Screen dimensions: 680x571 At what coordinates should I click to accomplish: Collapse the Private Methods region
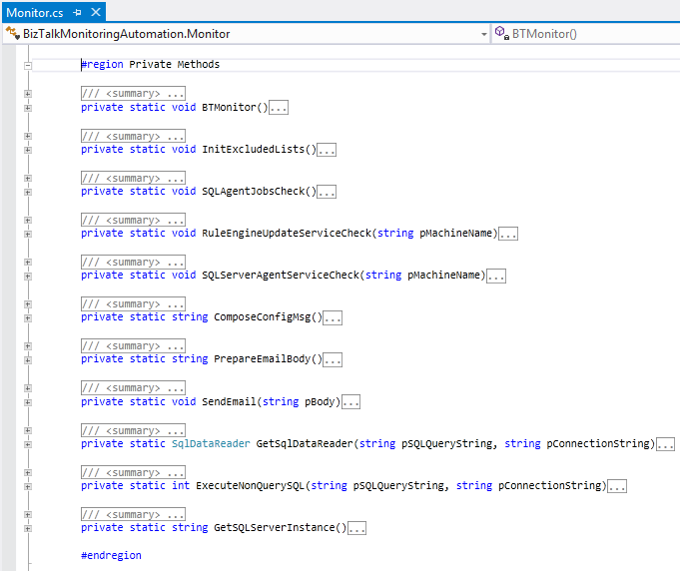(28, 66)
